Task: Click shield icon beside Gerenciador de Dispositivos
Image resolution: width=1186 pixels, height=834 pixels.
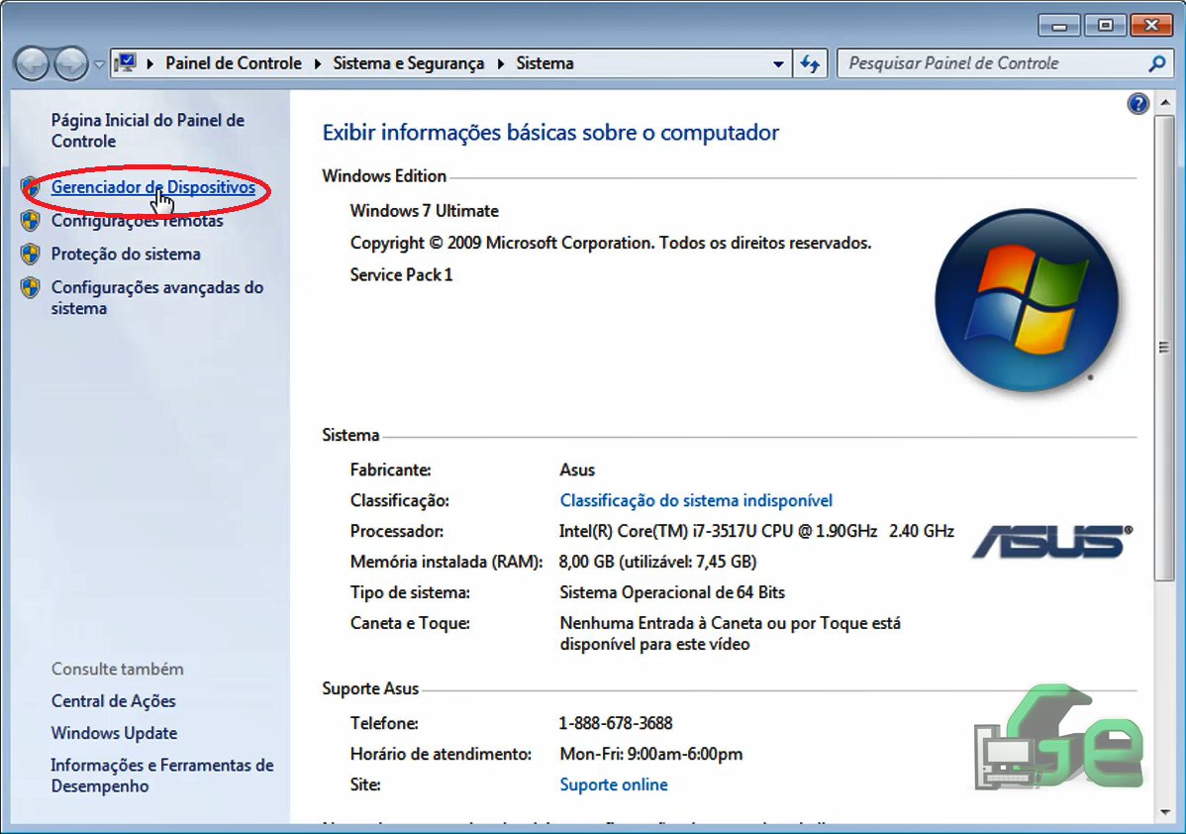Action: coord(31,187)
